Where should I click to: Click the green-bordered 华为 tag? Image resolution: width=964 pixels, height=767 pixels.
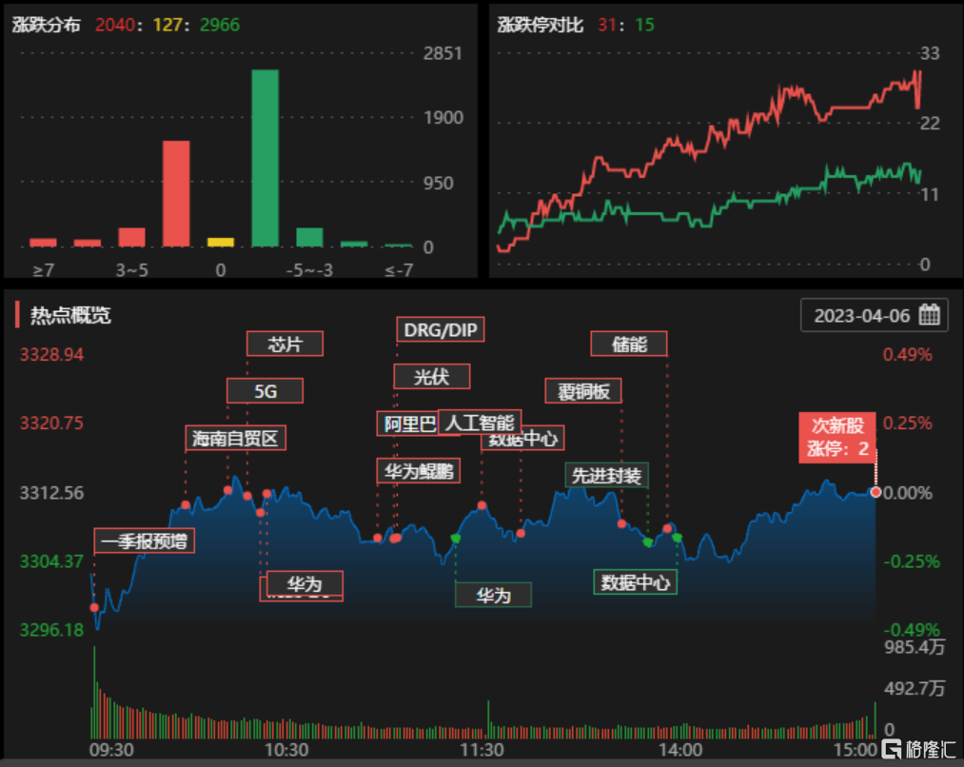click(x=493, y=595)
